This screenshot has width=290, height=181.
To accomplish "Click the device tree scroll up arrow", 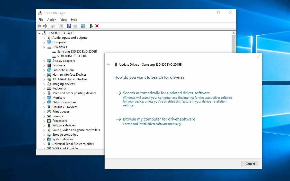I will click(233, 33).
